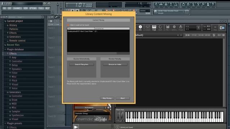Open FL Studio playlist view icon

tap(156, 4)
